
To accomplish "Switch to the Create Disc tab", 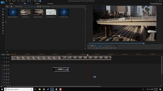I will point(50,4).
